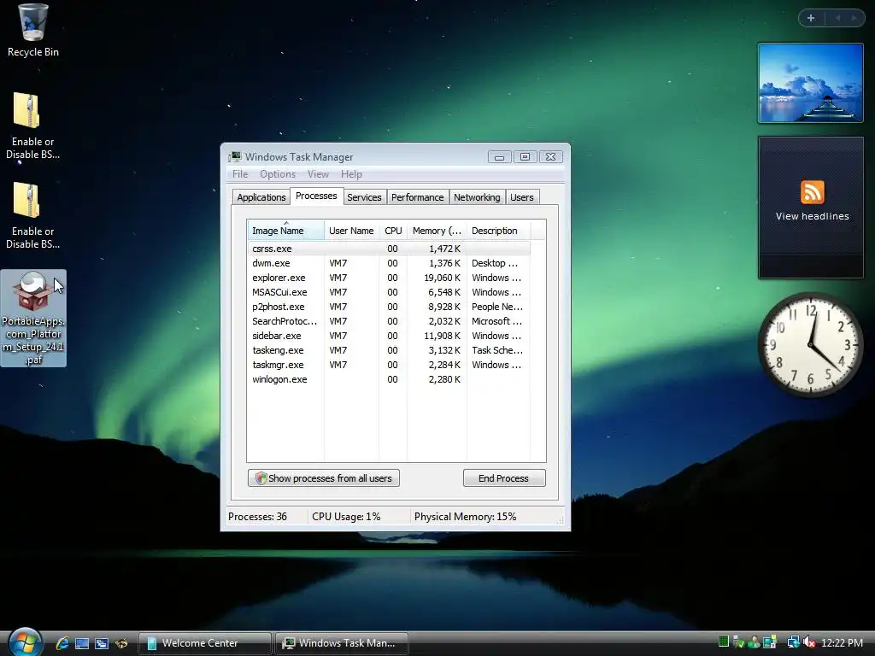Viewport: 875px width, 656px height.
Task: Click the Switch between windows Quick Launch icon
Action: coord(102,643)
